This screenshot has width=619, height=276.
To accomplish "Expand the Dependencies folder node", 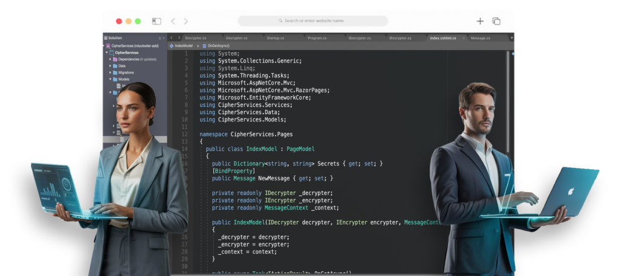I will pos(110,59).
